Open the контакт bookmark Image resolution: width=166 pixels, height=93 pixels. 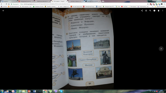click(99, 6)
